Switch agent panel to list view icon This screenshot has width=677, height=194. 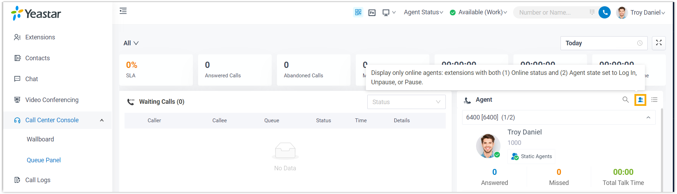coord(654,100)
